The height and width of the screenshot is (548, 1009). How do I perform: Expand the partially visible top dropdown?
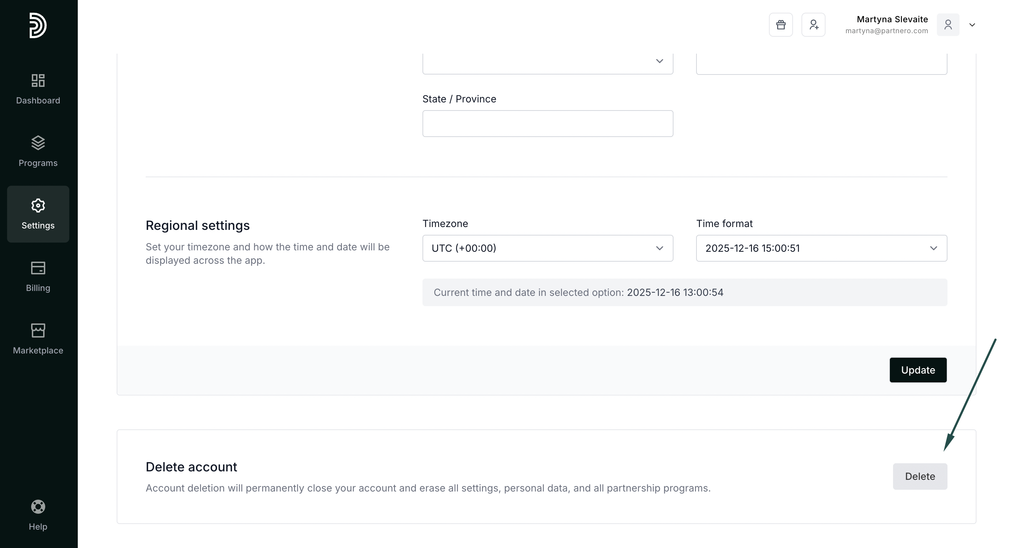pyautogui.click(x=547, y=62)
